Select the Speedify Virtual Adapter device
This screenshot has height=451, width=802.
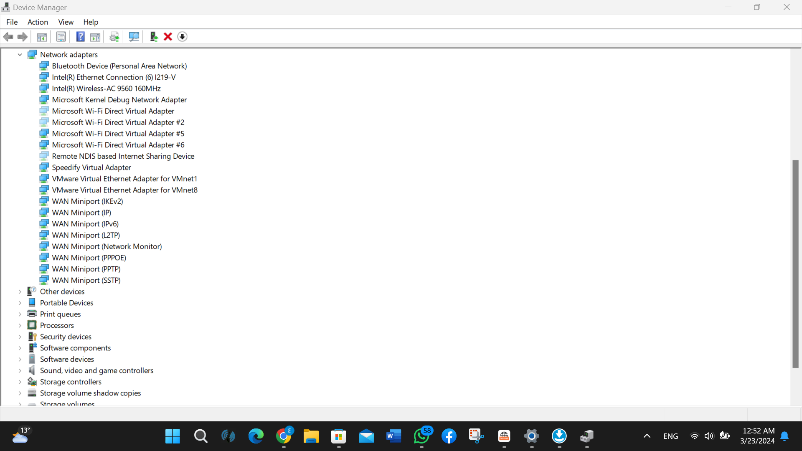[91, 167]
